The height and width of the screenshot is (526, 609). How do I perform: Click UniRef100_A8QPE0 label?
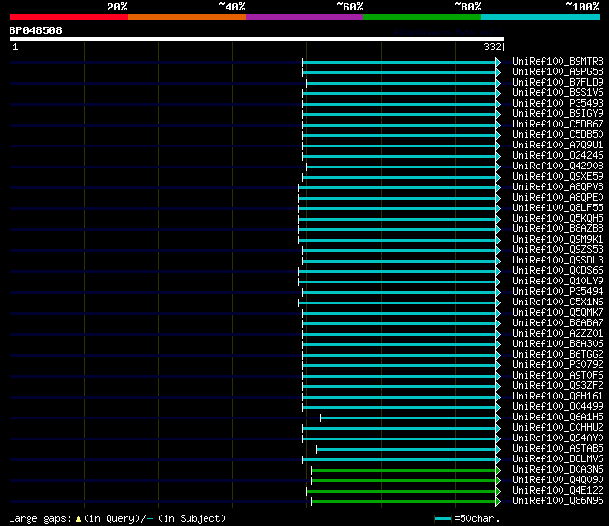pyautogui.click(x=558, y=198)
